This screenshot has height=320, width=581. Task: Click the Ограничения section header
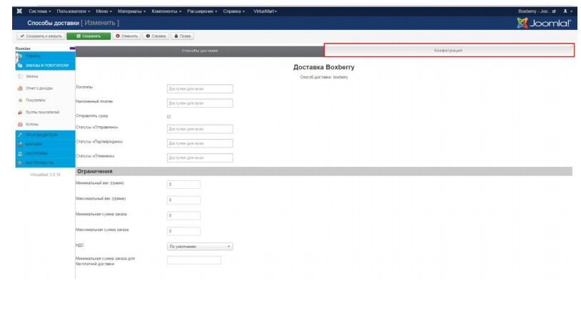[x=324, y=171]
